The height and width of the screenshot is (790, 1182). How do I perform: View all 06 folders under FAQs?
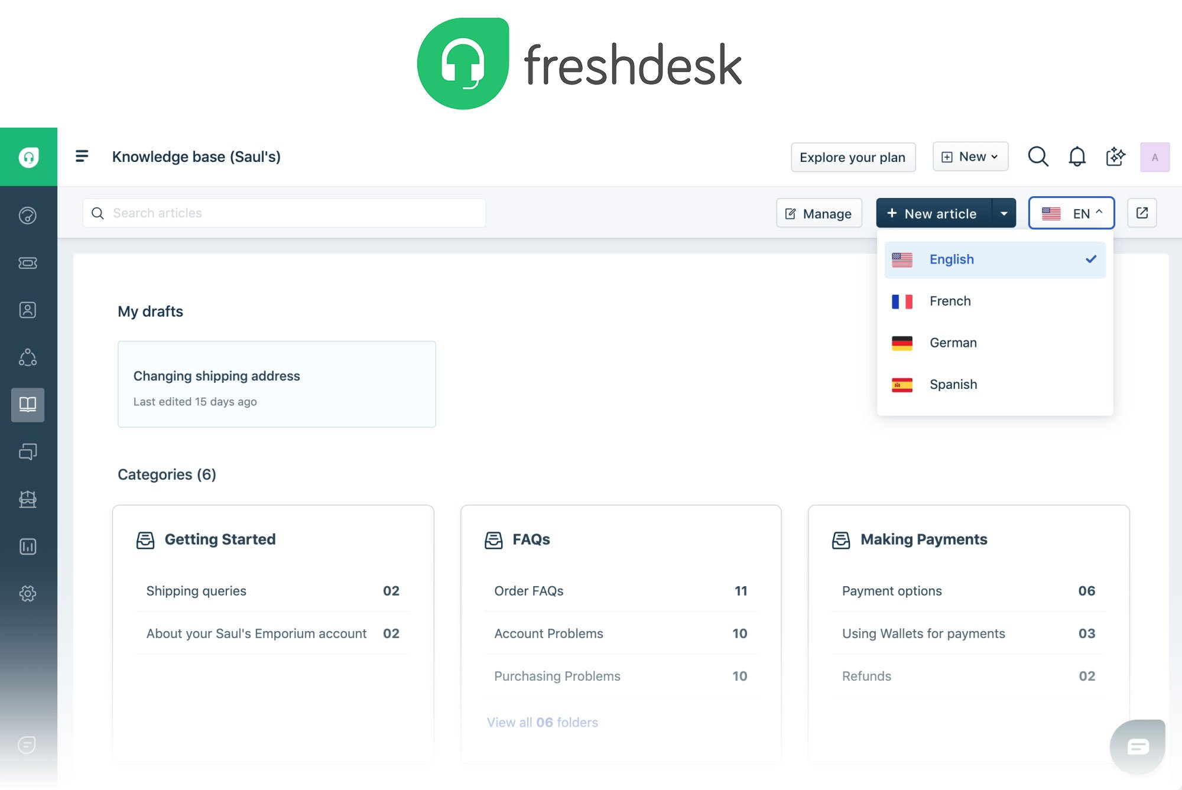click(542, 722)
